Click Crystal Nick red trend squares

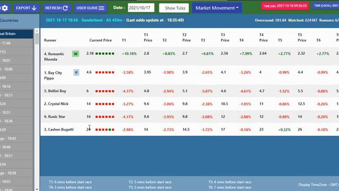(105, 104)
